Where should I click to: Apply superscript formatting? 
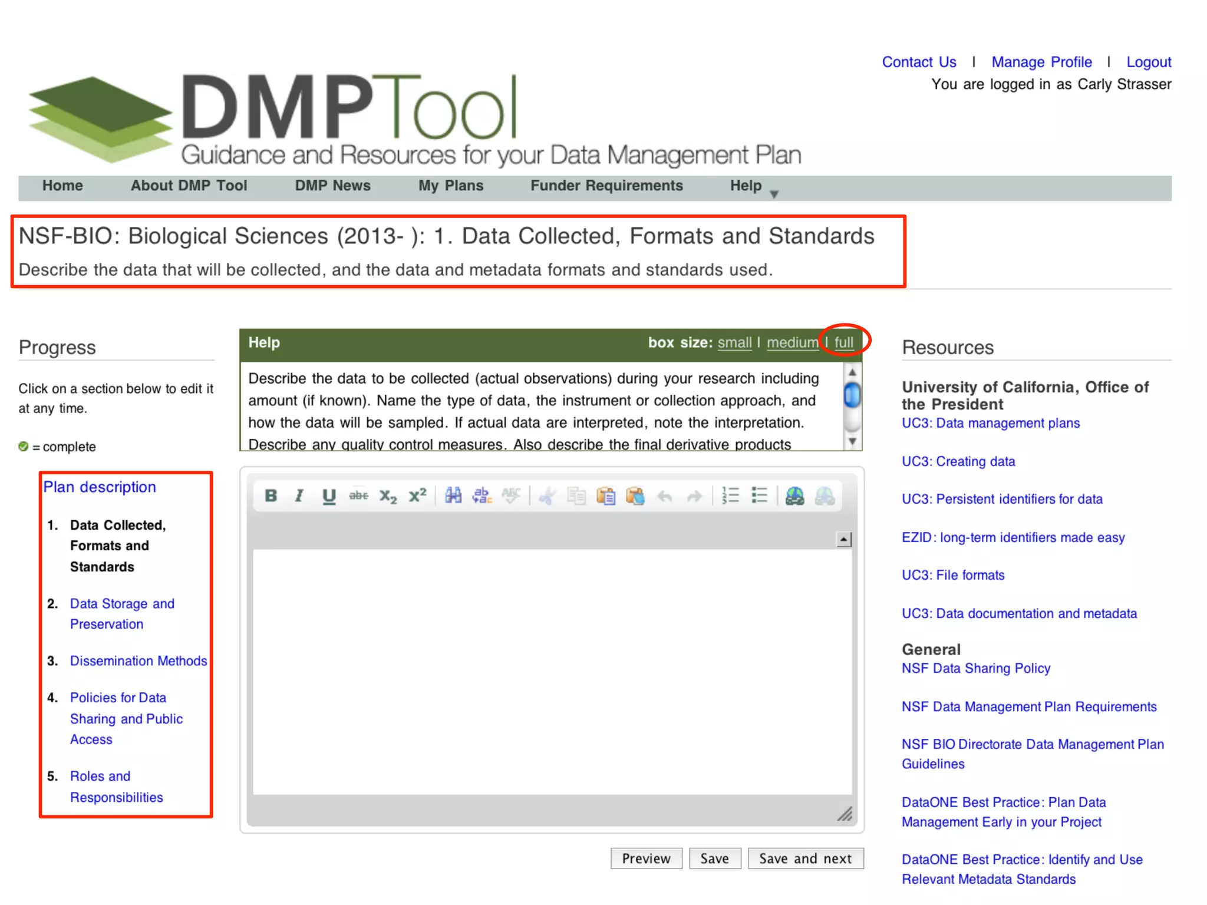[417, 496]
